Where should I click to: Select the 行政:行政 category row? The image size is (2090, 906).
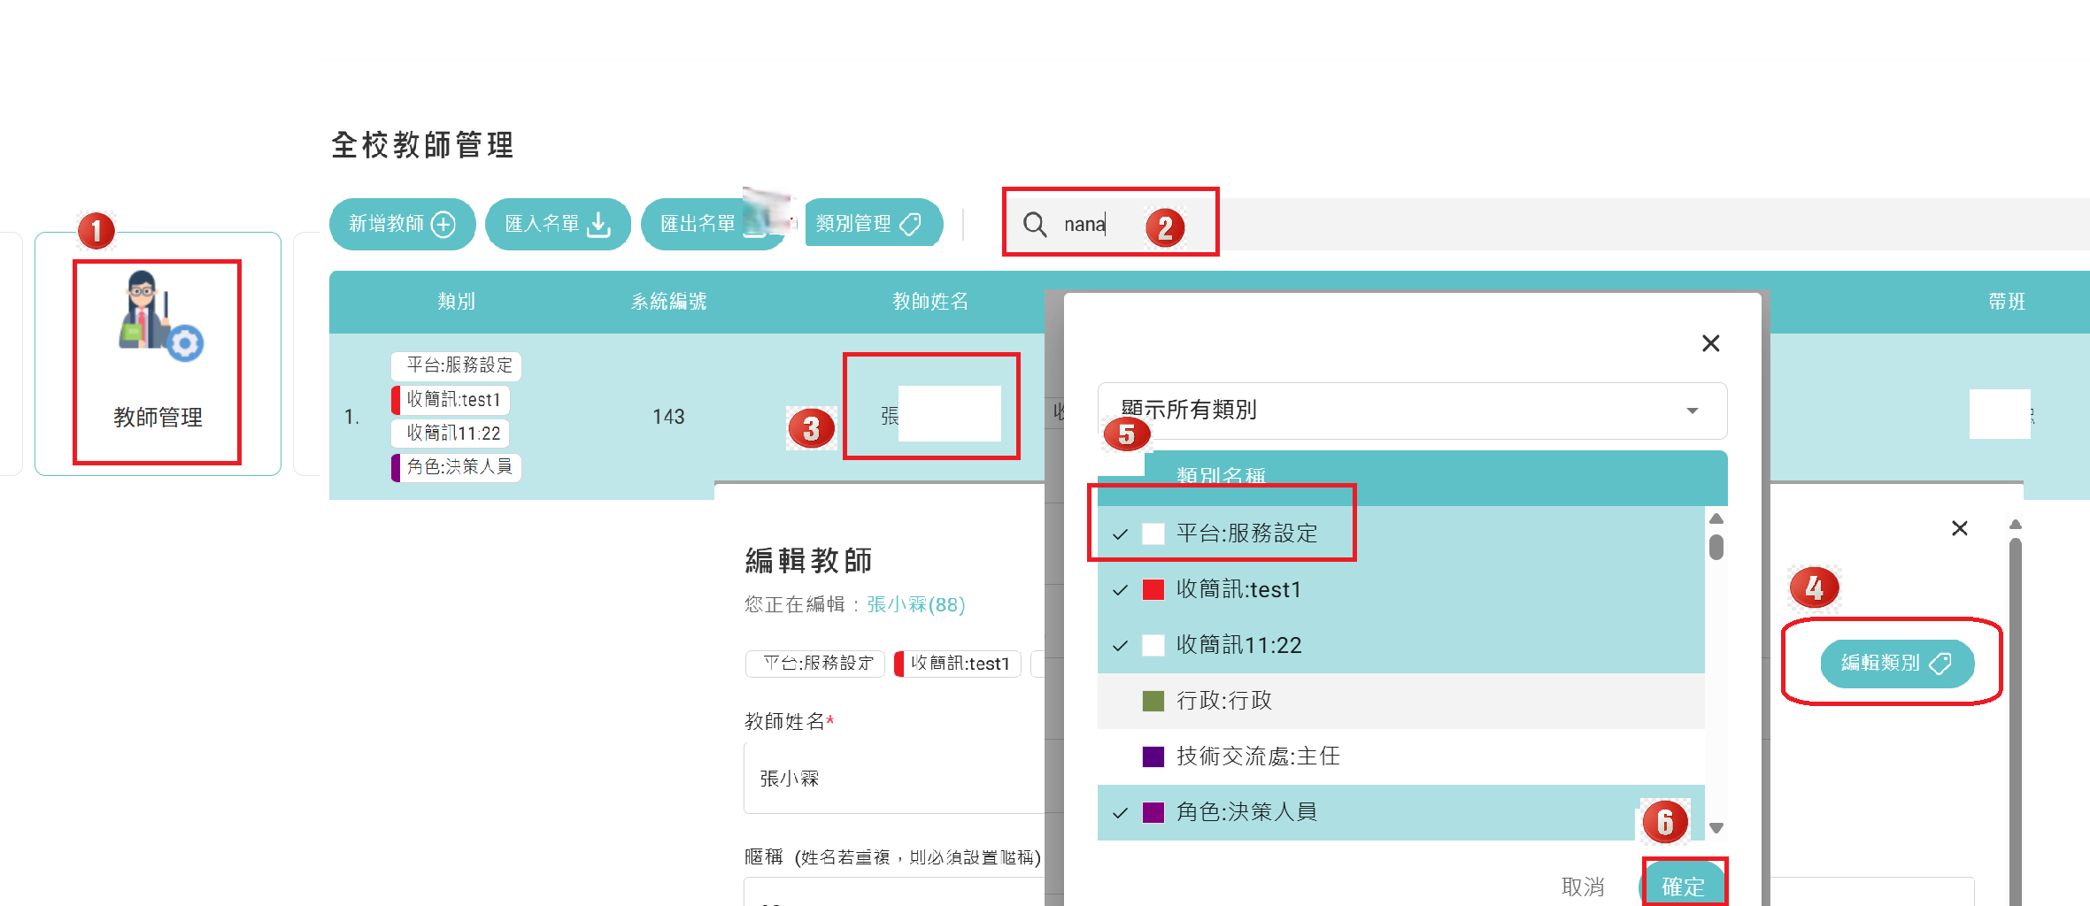(x=1400, y=701)
